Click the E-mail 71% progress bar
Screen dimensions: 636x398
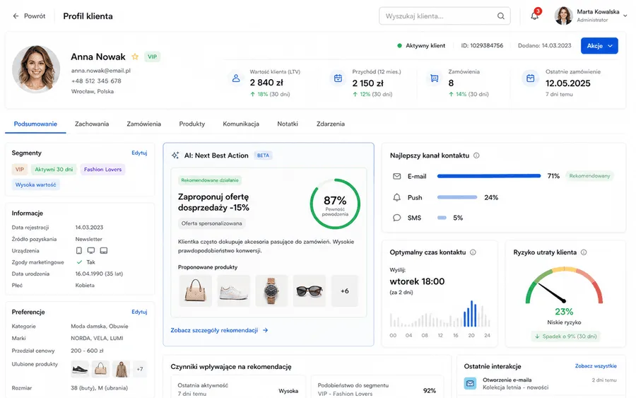pyautogui.click(x=489, y=176)
